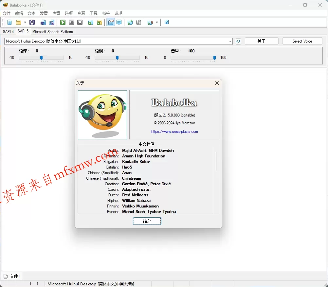Switch to the SAPI 5 tab
Image resolution: width=328 pixels, height=287 pixels.
(x=23, y=31)
